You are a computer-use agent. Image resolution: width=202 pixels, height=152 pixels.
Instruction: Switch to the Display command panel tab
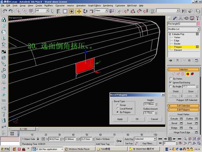(192, 18)
